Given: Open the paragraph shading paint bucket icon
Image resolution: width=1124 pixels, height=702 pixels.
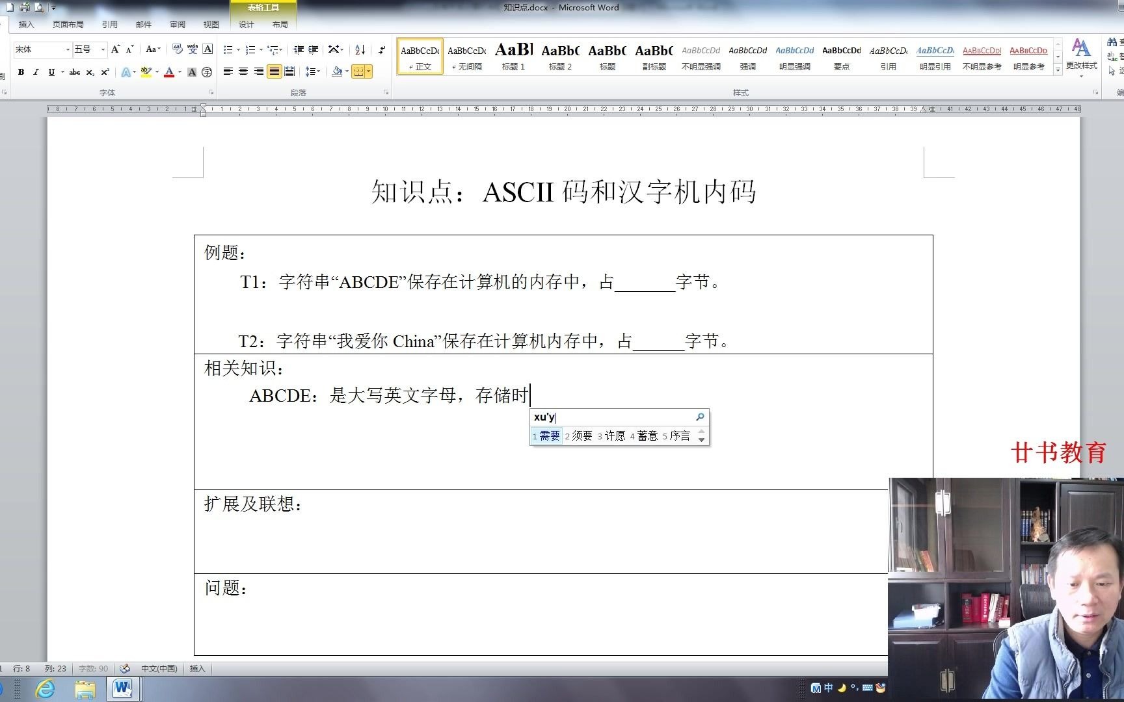Looking at the screenshot, I should (336, 71).
